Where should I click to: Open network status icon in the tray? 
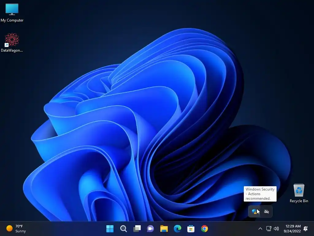point(269,229)
